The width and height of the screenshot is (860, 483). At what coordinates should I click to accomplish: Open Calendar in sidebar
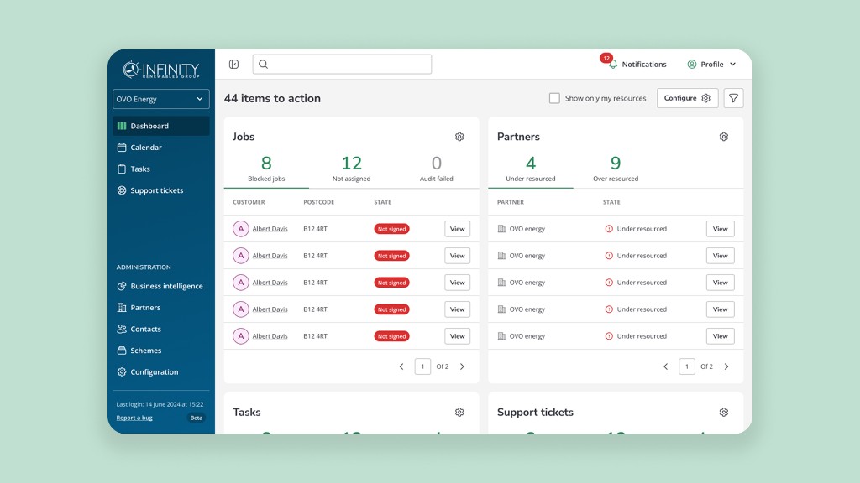click(160, 148)
